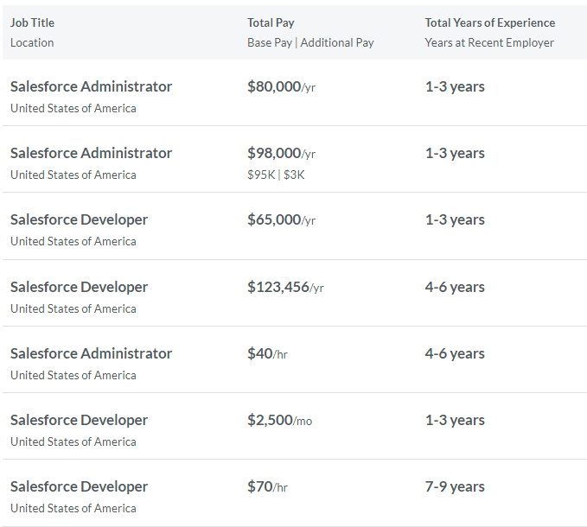Select the Total Pay column header
Image resolution: width=587 pixels, height=527 pixels.
point(271,22)
